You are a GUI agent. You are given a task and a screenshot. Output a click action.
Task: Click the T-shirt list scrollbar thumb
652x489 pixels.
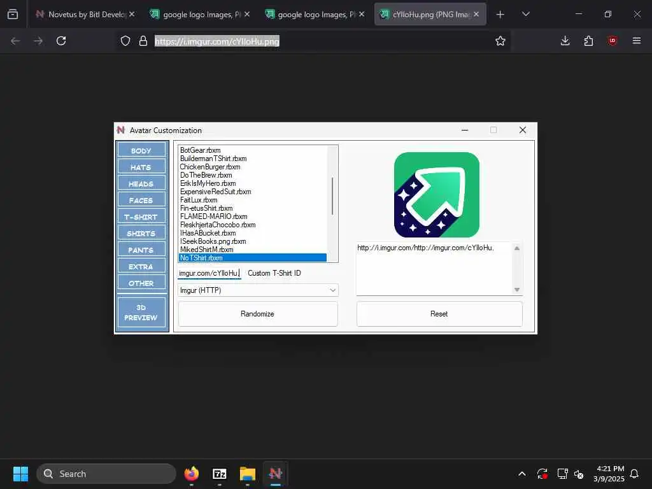[332, 196]
